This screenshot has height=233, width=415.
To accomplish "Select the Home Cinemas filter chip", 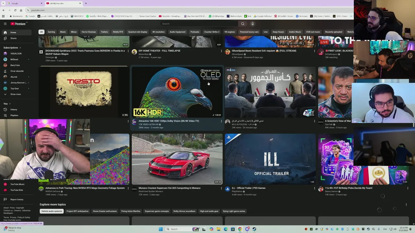I will pyautogui.click(x=89, y=32).
